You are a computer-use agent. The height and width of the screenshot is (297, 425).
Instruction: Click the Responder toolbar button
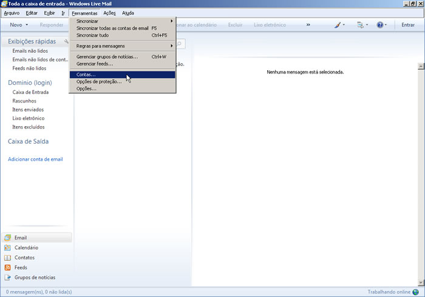pyautogui.click(x=52, y=25)
